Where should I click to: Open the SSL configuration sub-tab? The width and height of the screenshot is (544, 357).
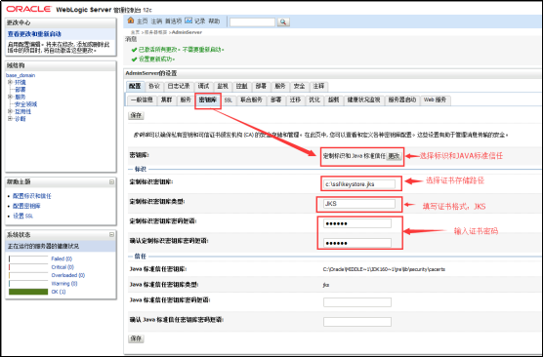point(228,100)
